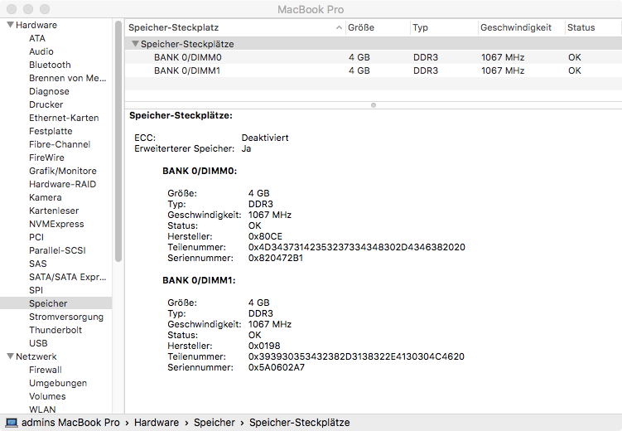Click DIMM0 Teilenummer value 0x4D3437...
Screen dimensions: 622x431
pos(357,247)
